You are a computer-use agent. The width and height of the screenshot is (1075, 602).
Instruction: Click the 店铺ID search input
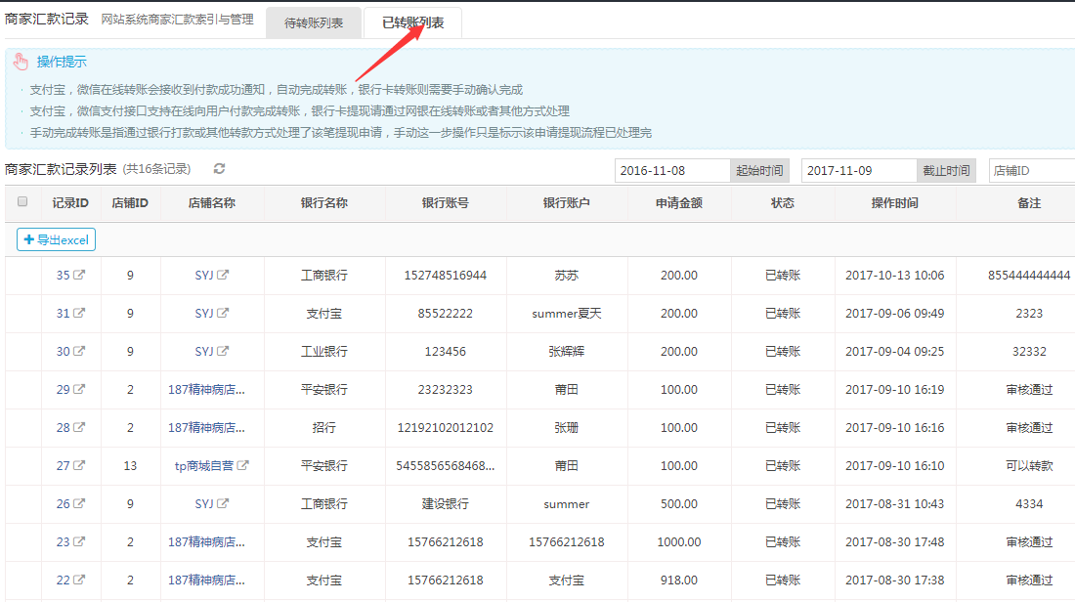[x=1030, y=171]
